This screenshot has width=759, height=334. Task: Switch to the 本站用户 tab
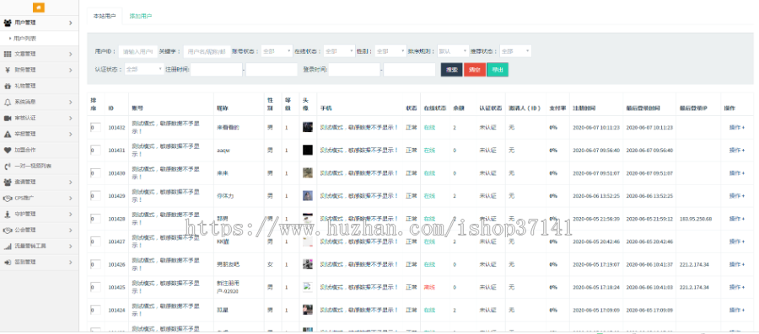coord(104,16)
